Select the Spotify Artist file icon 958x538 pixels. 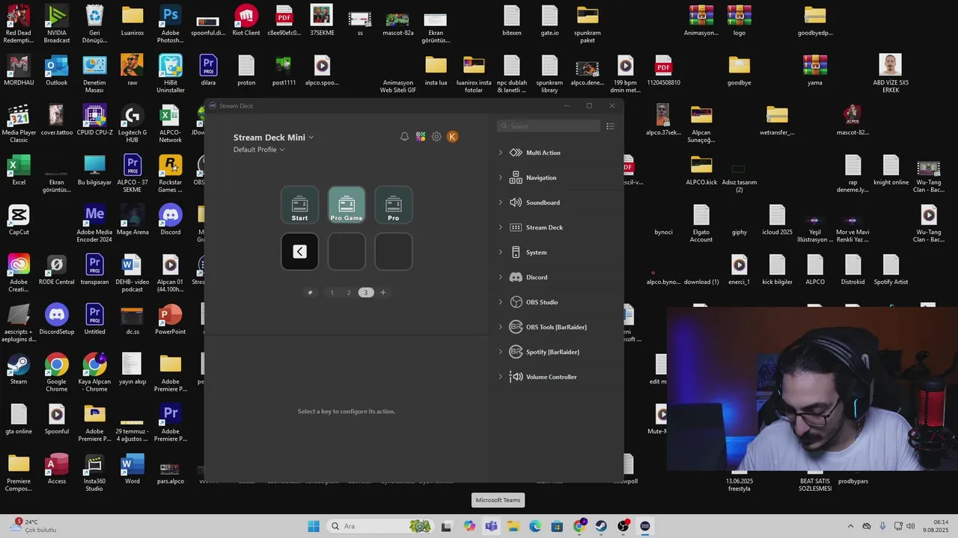[x=891, y=269]
